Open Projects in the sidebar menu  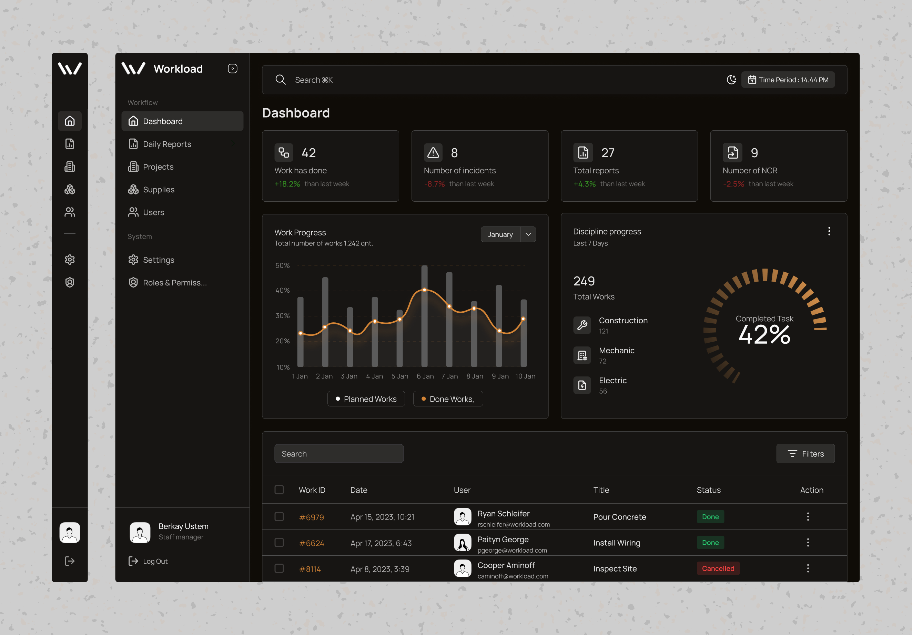coord(182,167)
